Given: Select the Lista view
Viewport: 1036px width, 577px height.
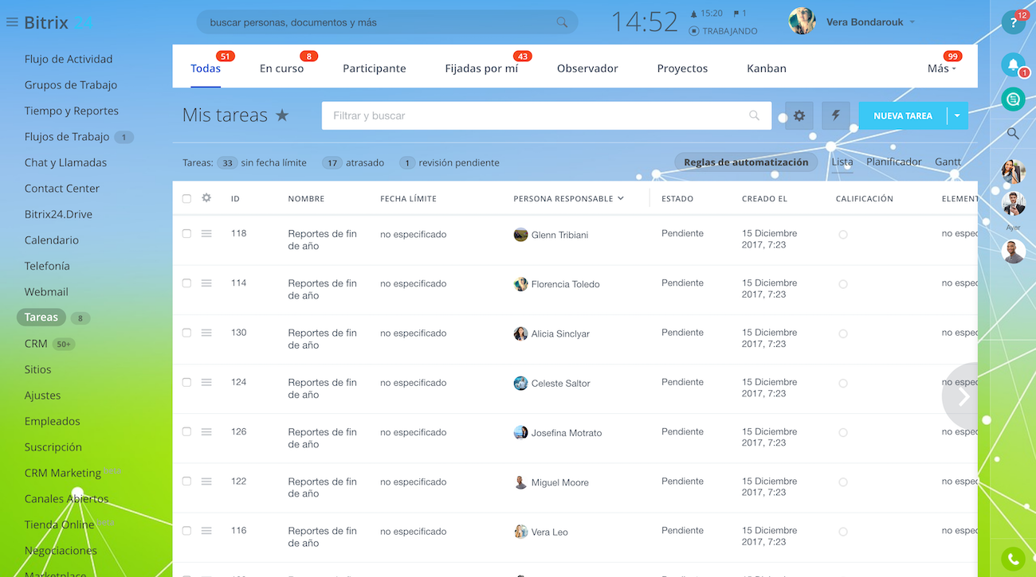Looking at the screenshot, I should tap(842, 162).
